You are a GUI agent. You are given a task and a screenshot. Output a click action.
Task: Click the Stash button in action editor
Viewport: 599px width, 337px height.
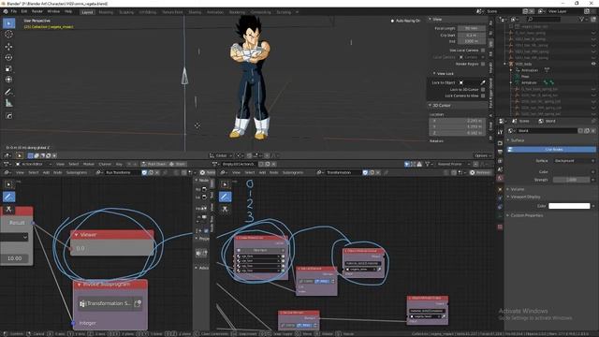177,164
